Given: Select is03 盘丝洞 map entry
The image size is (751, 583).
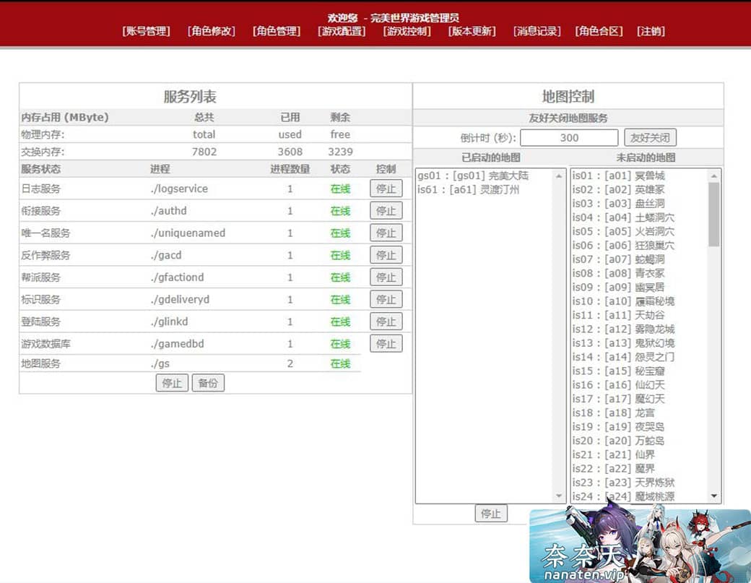Looking at the screenshot, I should click(639, 203).
